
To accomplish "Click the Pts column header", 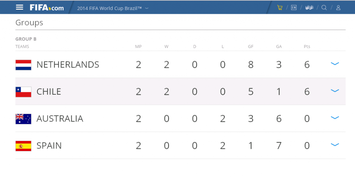I will [307, 47].
